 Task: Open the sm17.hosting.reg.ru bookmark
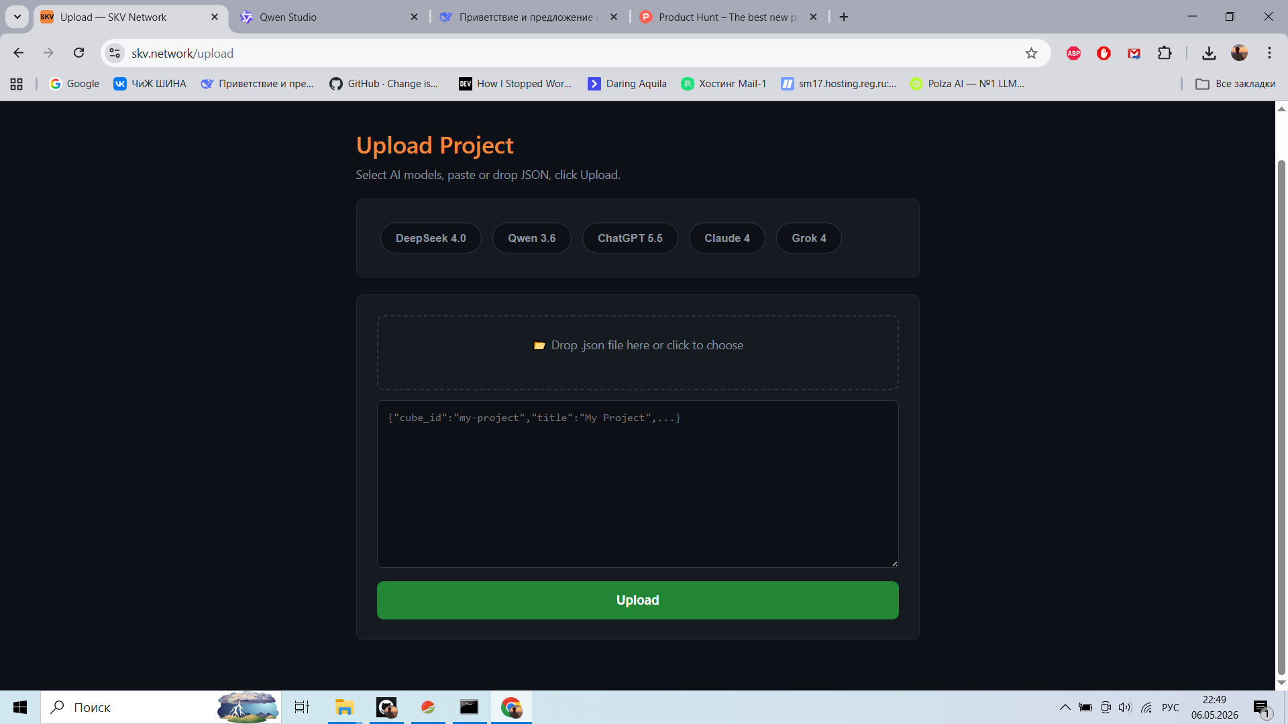tap(839, 84)
